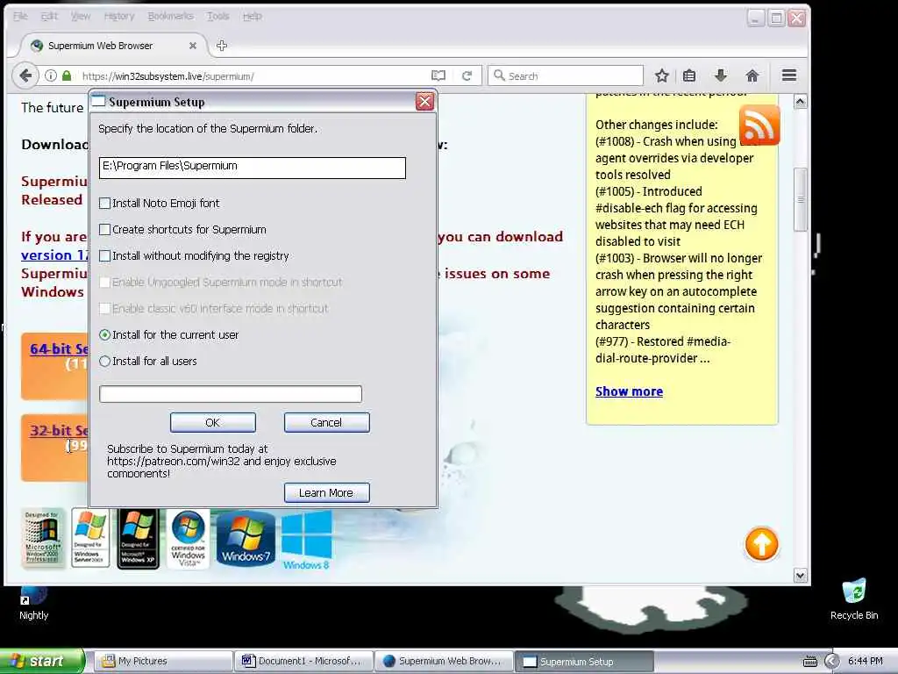Click the Windows Vista certified badge

[x=188, y=539]
